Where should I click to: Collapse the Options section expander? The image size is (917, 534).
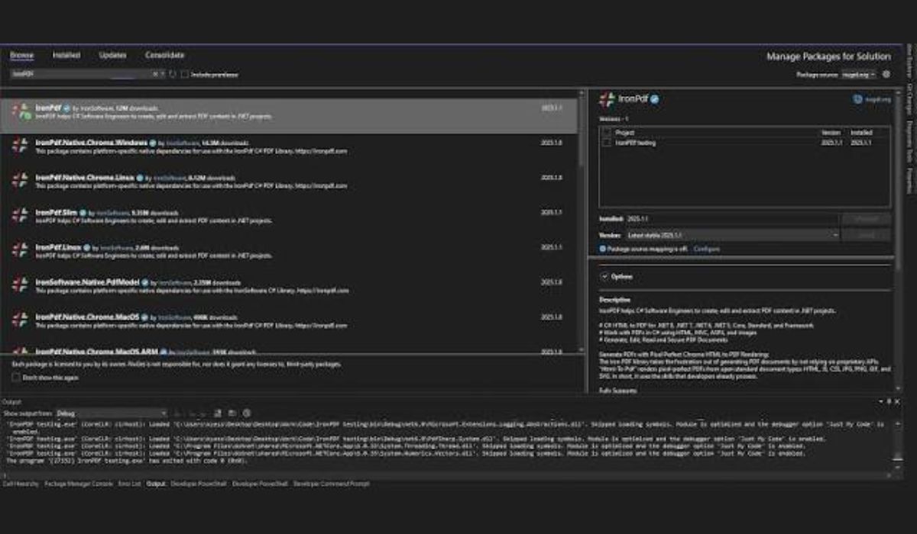click(x=604, y=276)
